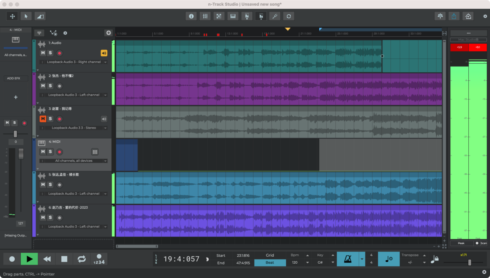Toggle the metronome button
The image size is (490, 278).
(x=347, y=259)
